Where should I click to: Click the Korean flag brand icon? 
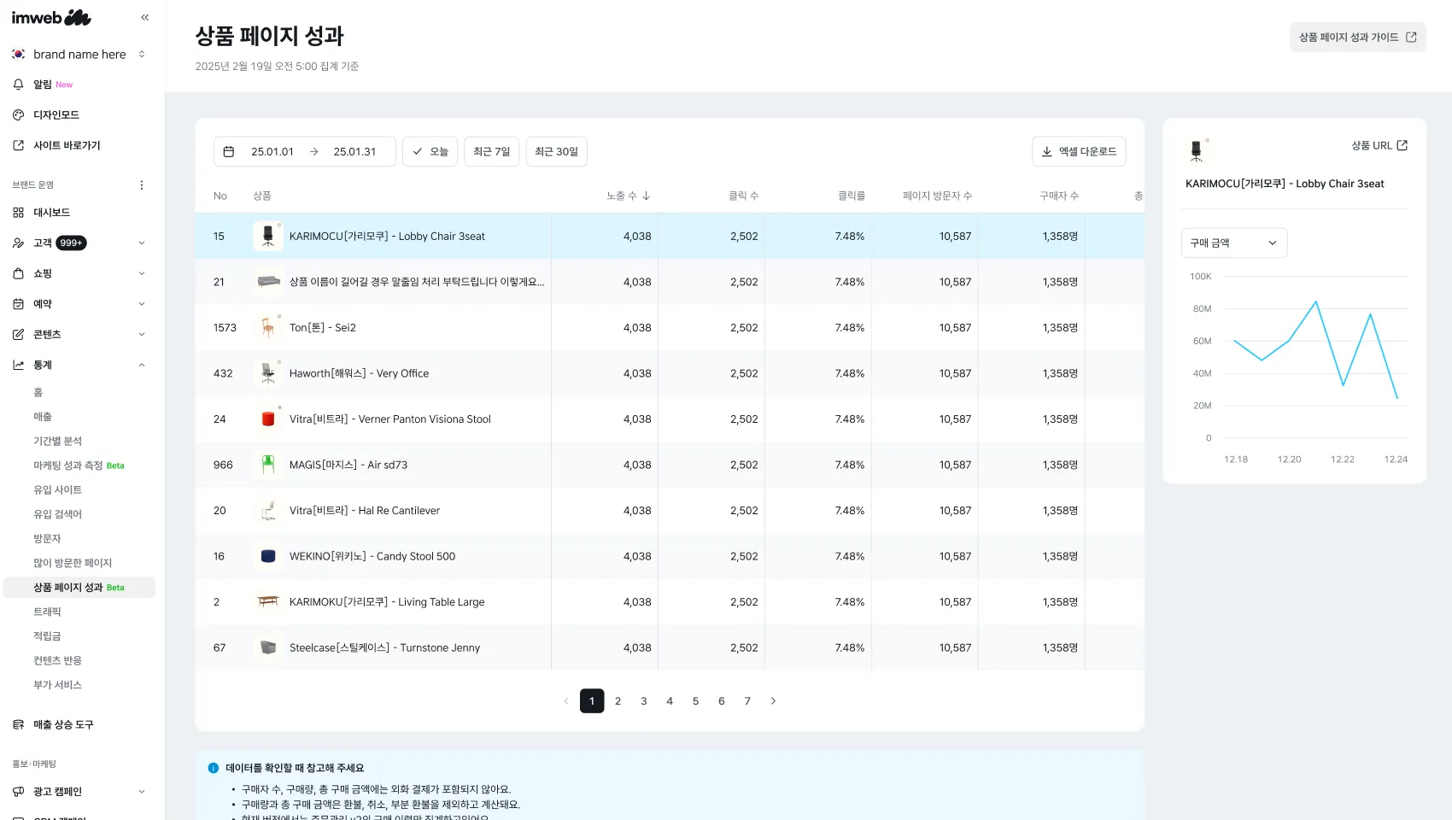point(18,54)
